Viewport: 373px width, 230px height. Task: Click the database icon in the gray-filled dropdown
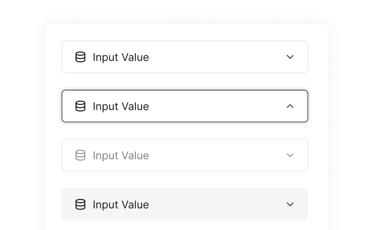(80, 204)
